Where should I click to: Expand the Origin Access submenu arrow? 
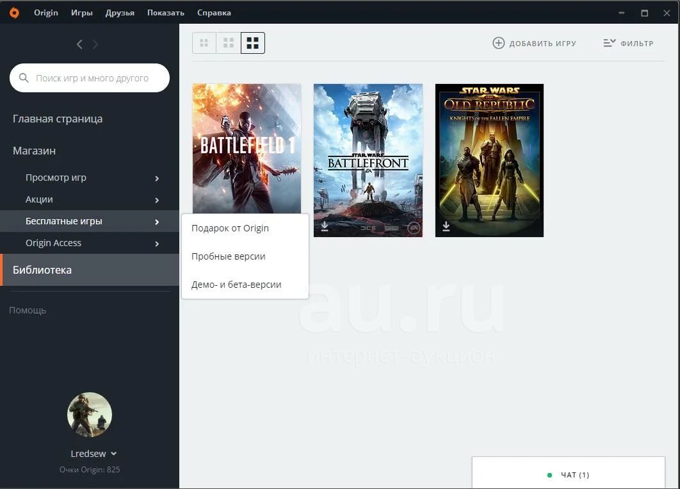(157, 244)
